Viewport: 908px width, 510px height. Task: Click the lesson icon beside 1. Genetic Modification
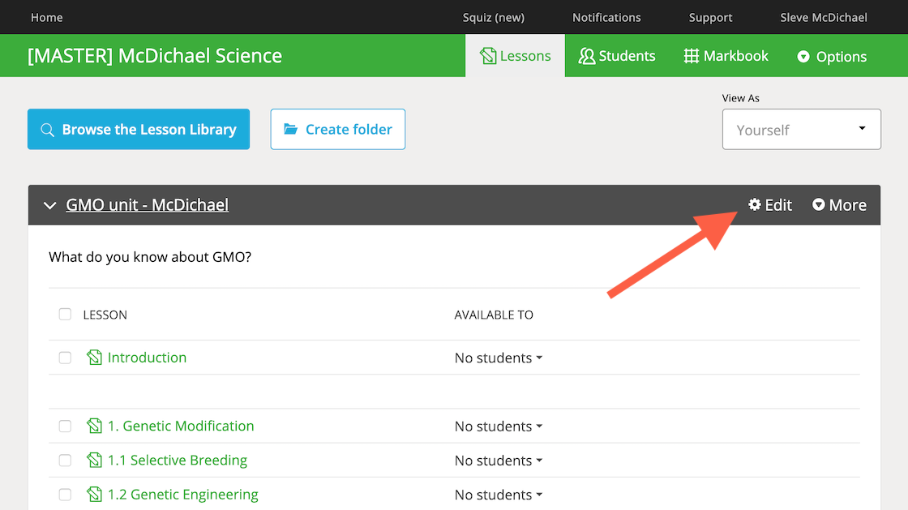pyautogui.click(x=94, y=426)
